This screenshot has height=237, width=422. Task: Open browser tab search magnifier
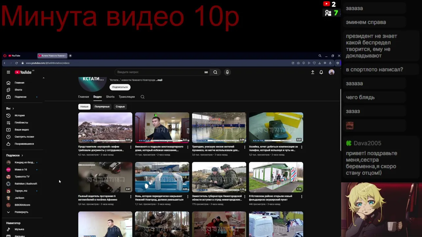[320, 56]
